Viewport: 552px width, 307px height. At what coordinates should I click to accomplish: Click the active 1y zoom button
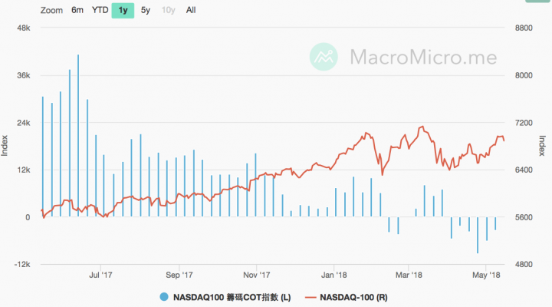123,10
